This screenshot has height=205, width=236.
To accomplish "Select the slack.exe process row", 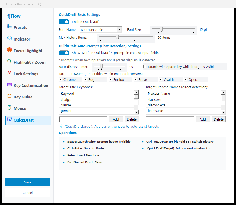I will coord(183,99).
